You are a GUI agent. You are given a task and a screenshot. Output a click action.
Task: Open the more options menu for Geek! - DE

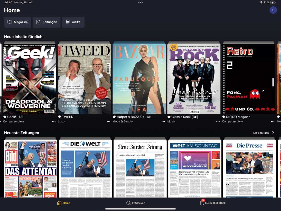tap(54, 121)
